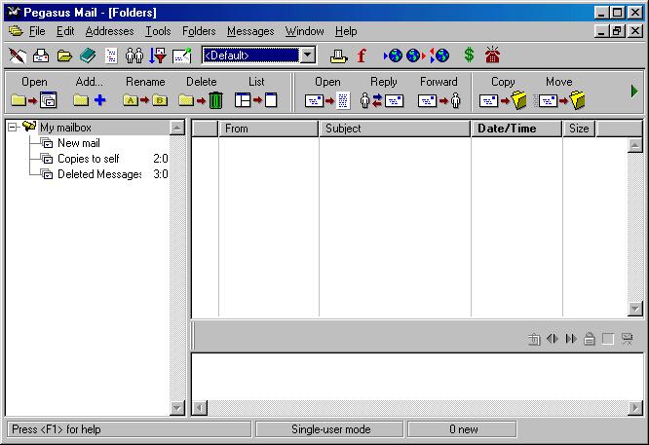Expand more toolbar buttons with green arrow
649x445 pixels.
tap(634, 92)
